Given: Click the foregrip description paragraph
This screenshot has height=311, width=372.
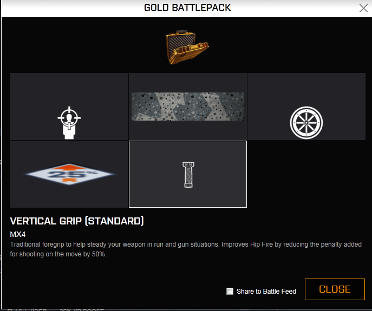Looking at the screenshot, I should [186, 249].
